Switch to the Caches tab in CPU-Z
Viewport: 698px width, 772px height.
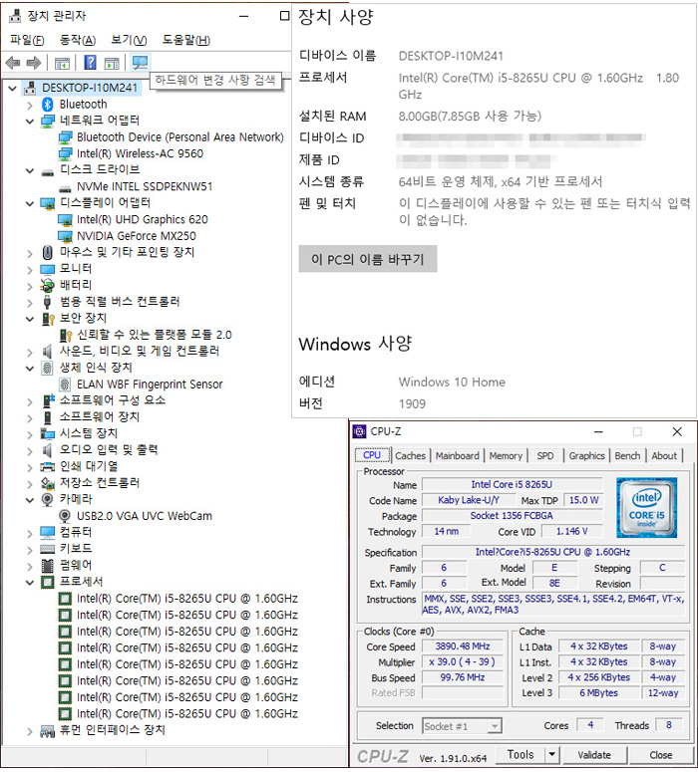[410, 456]
